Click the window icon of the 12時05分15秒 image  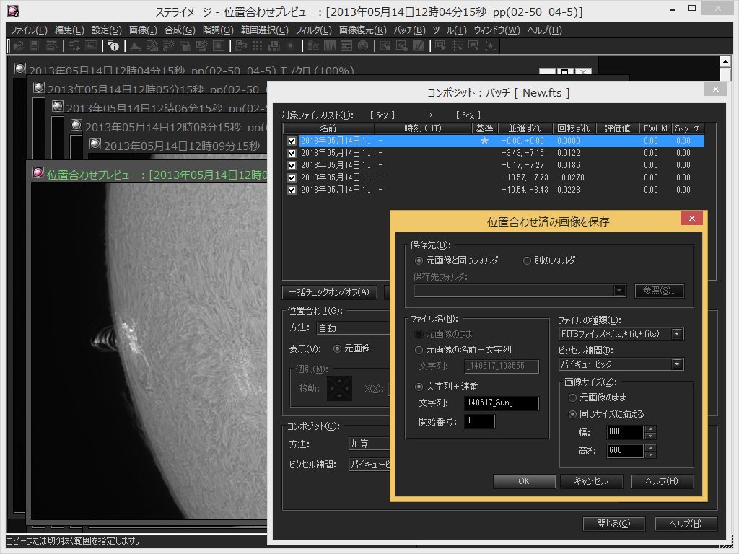(x=39, y=87)
